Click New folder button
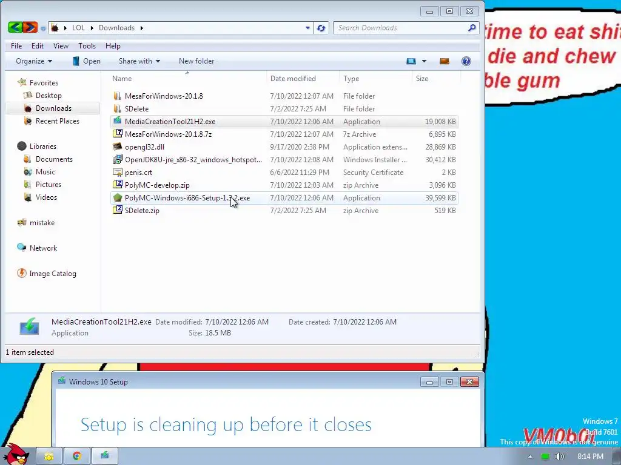Screen dimensions: 621x465 coord(196,61)
